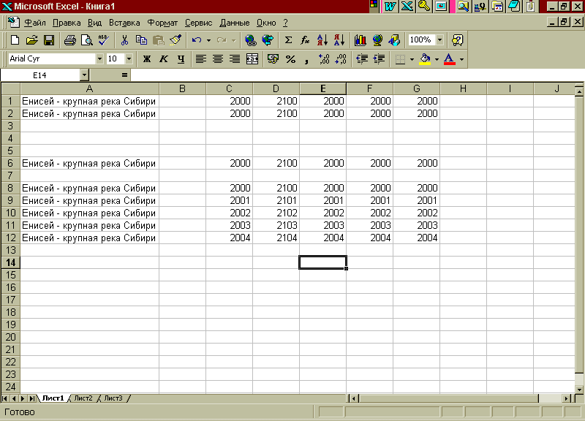
Task: Click the vertical scrollbar down arrow
Action: click(x=579, y=390)
